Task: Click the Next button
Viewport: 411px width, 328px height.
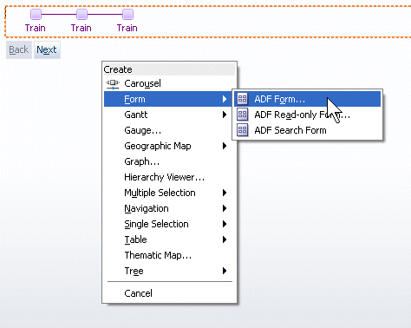Action: point(47,49)
